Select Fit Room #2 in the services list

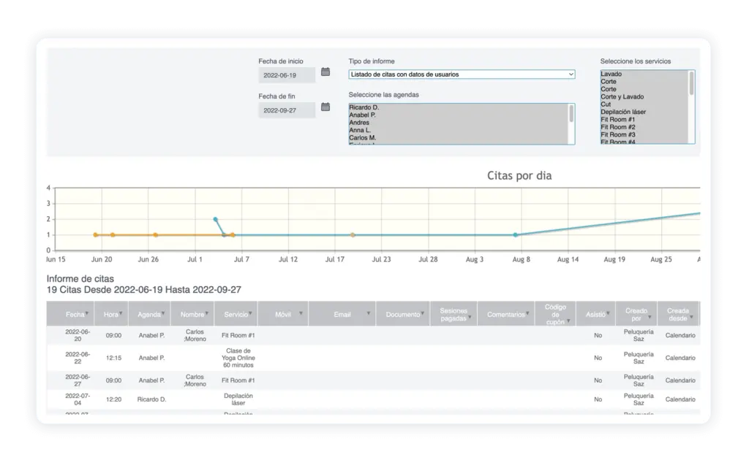[617, 127]
